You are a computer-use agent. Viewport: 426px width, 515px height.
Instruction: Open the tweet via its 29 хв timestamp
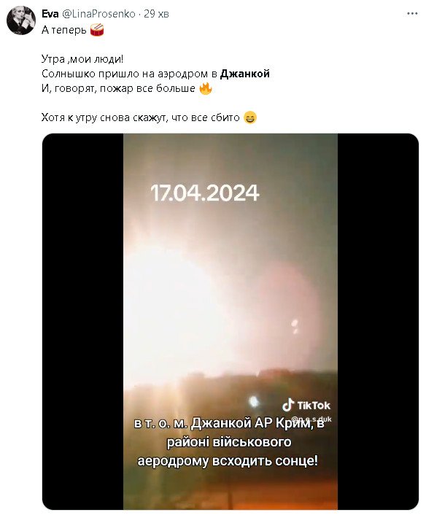[x=156, y=14]
